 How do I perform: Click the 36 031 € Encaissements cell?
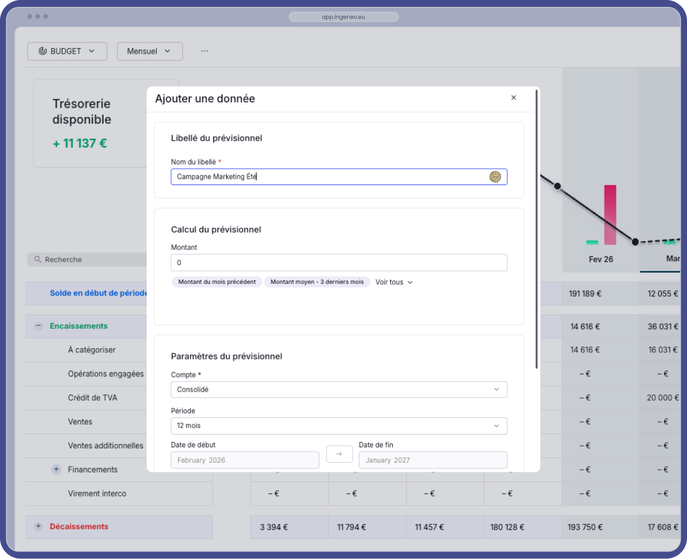(x=663, y=326)
